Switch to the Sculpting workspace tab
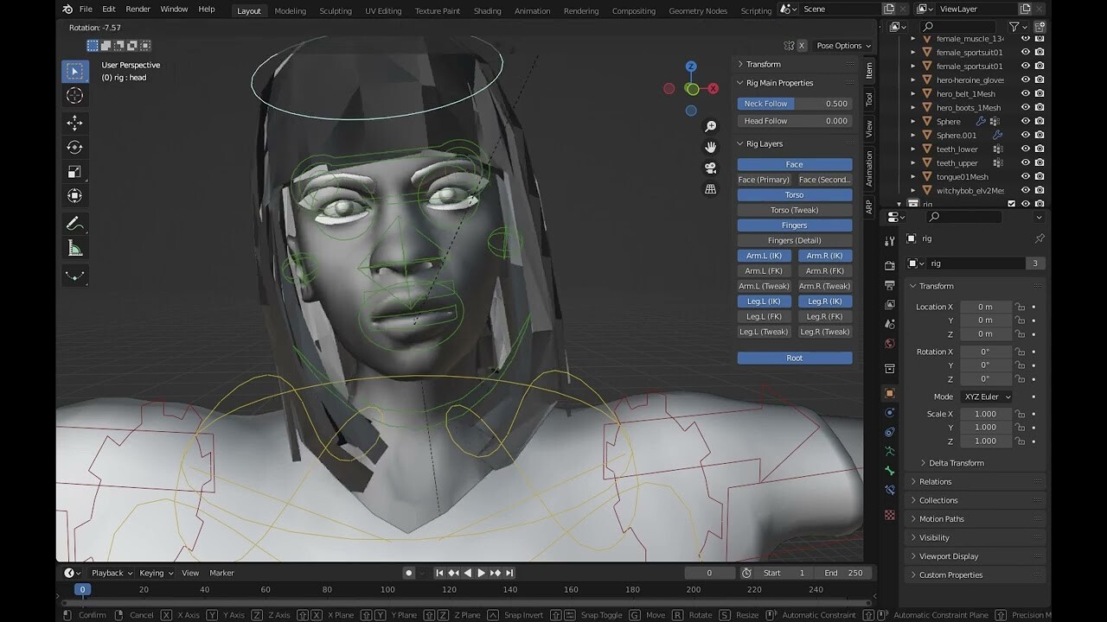 (336, 11)
